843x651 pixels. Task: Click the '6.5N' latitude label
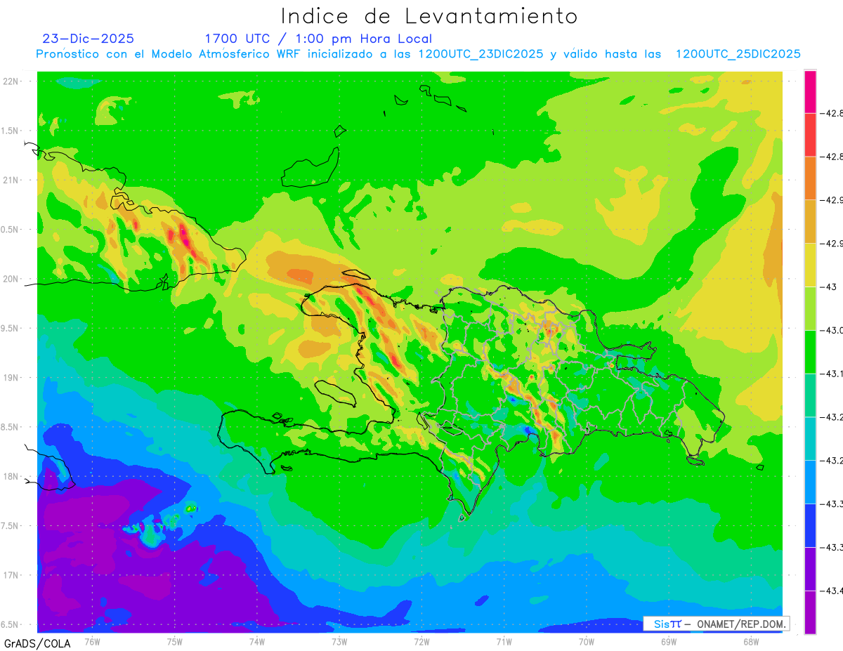pos(10,624)
